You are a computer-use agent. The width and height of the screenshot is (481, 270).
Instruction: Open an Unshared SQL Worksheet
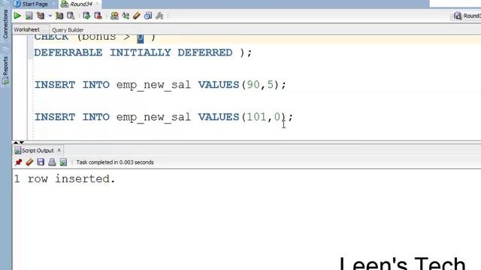114,16
